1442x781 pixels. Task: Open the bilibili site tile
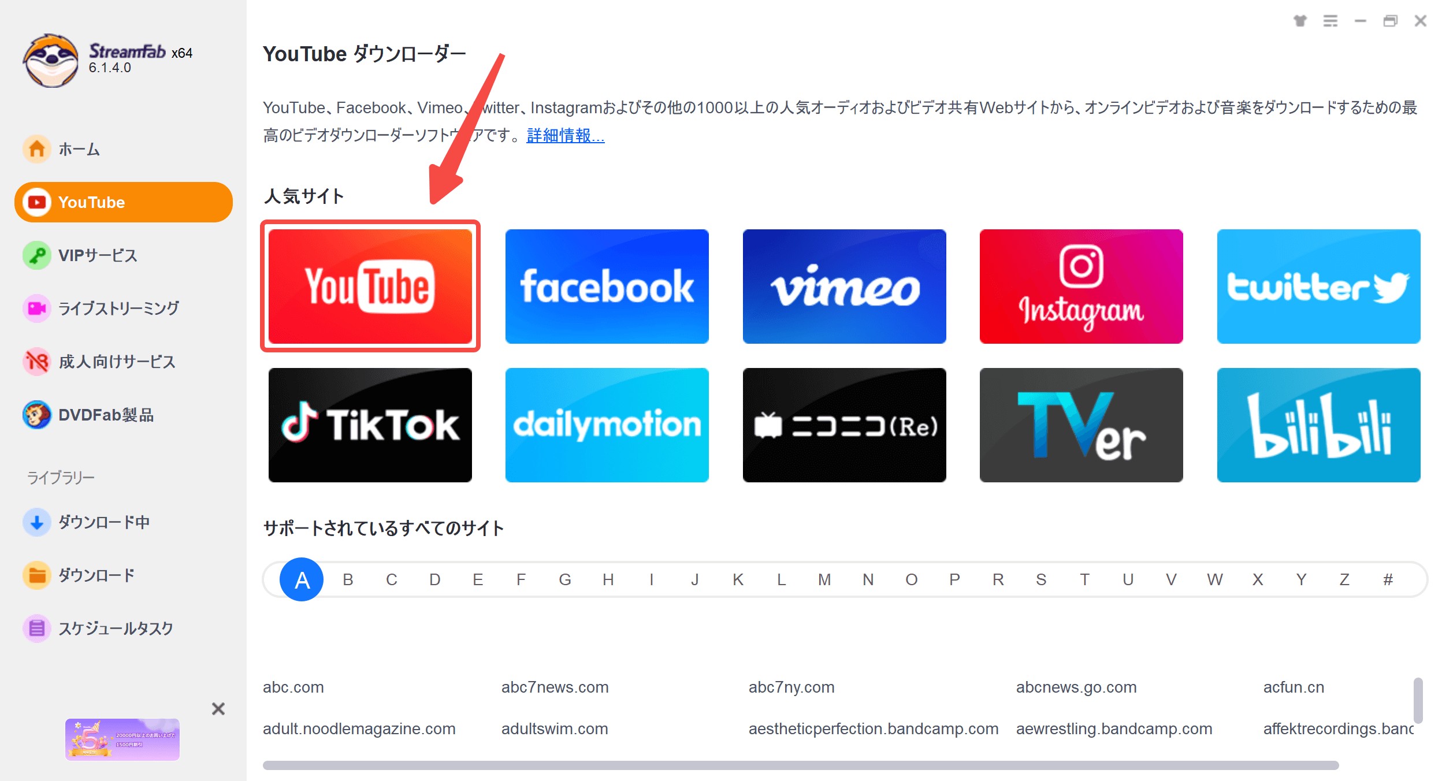click(x=1319, y=425)
